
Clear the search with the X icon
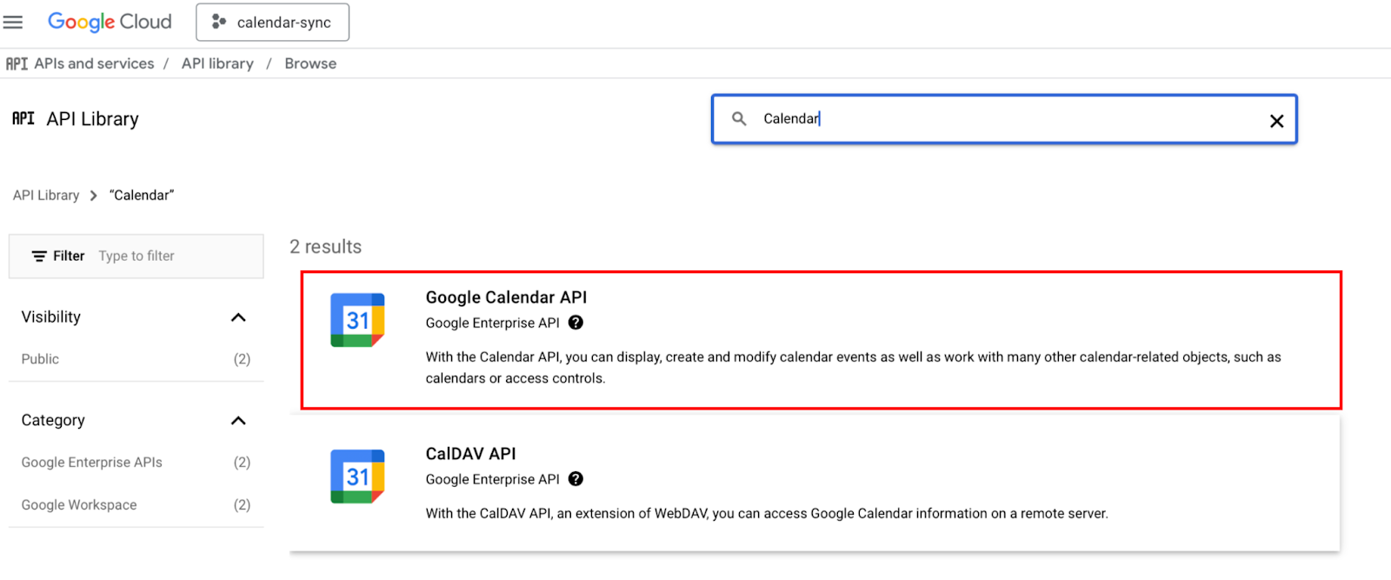(x=1276, y=121)
